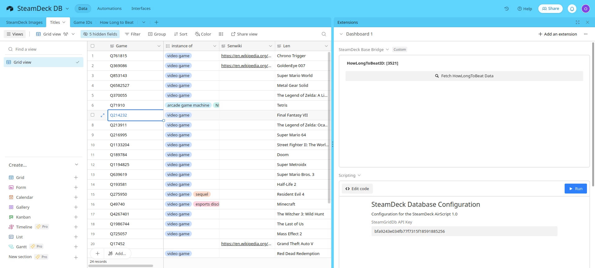Add a new record with plus button
Viewport: 595px width, 268px height.
[x=98, y=253]
